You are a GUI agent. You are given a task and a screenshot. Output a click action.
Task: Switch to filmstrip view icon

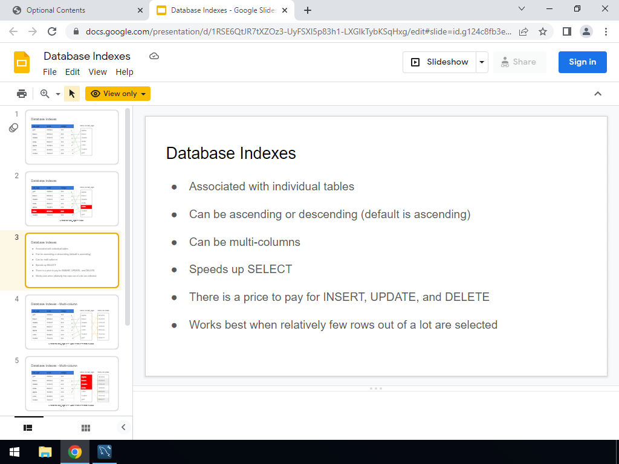(28, 428)
